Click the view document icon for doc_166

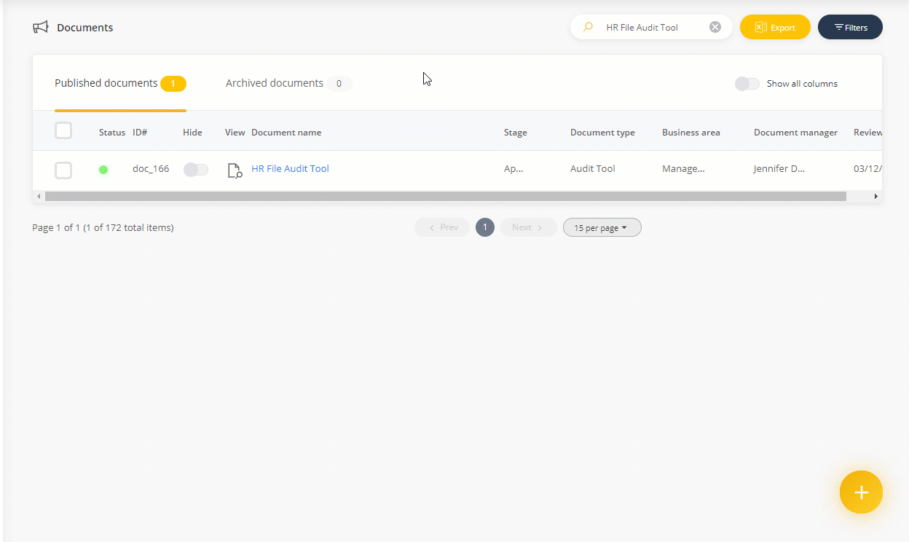click(235, 170)
